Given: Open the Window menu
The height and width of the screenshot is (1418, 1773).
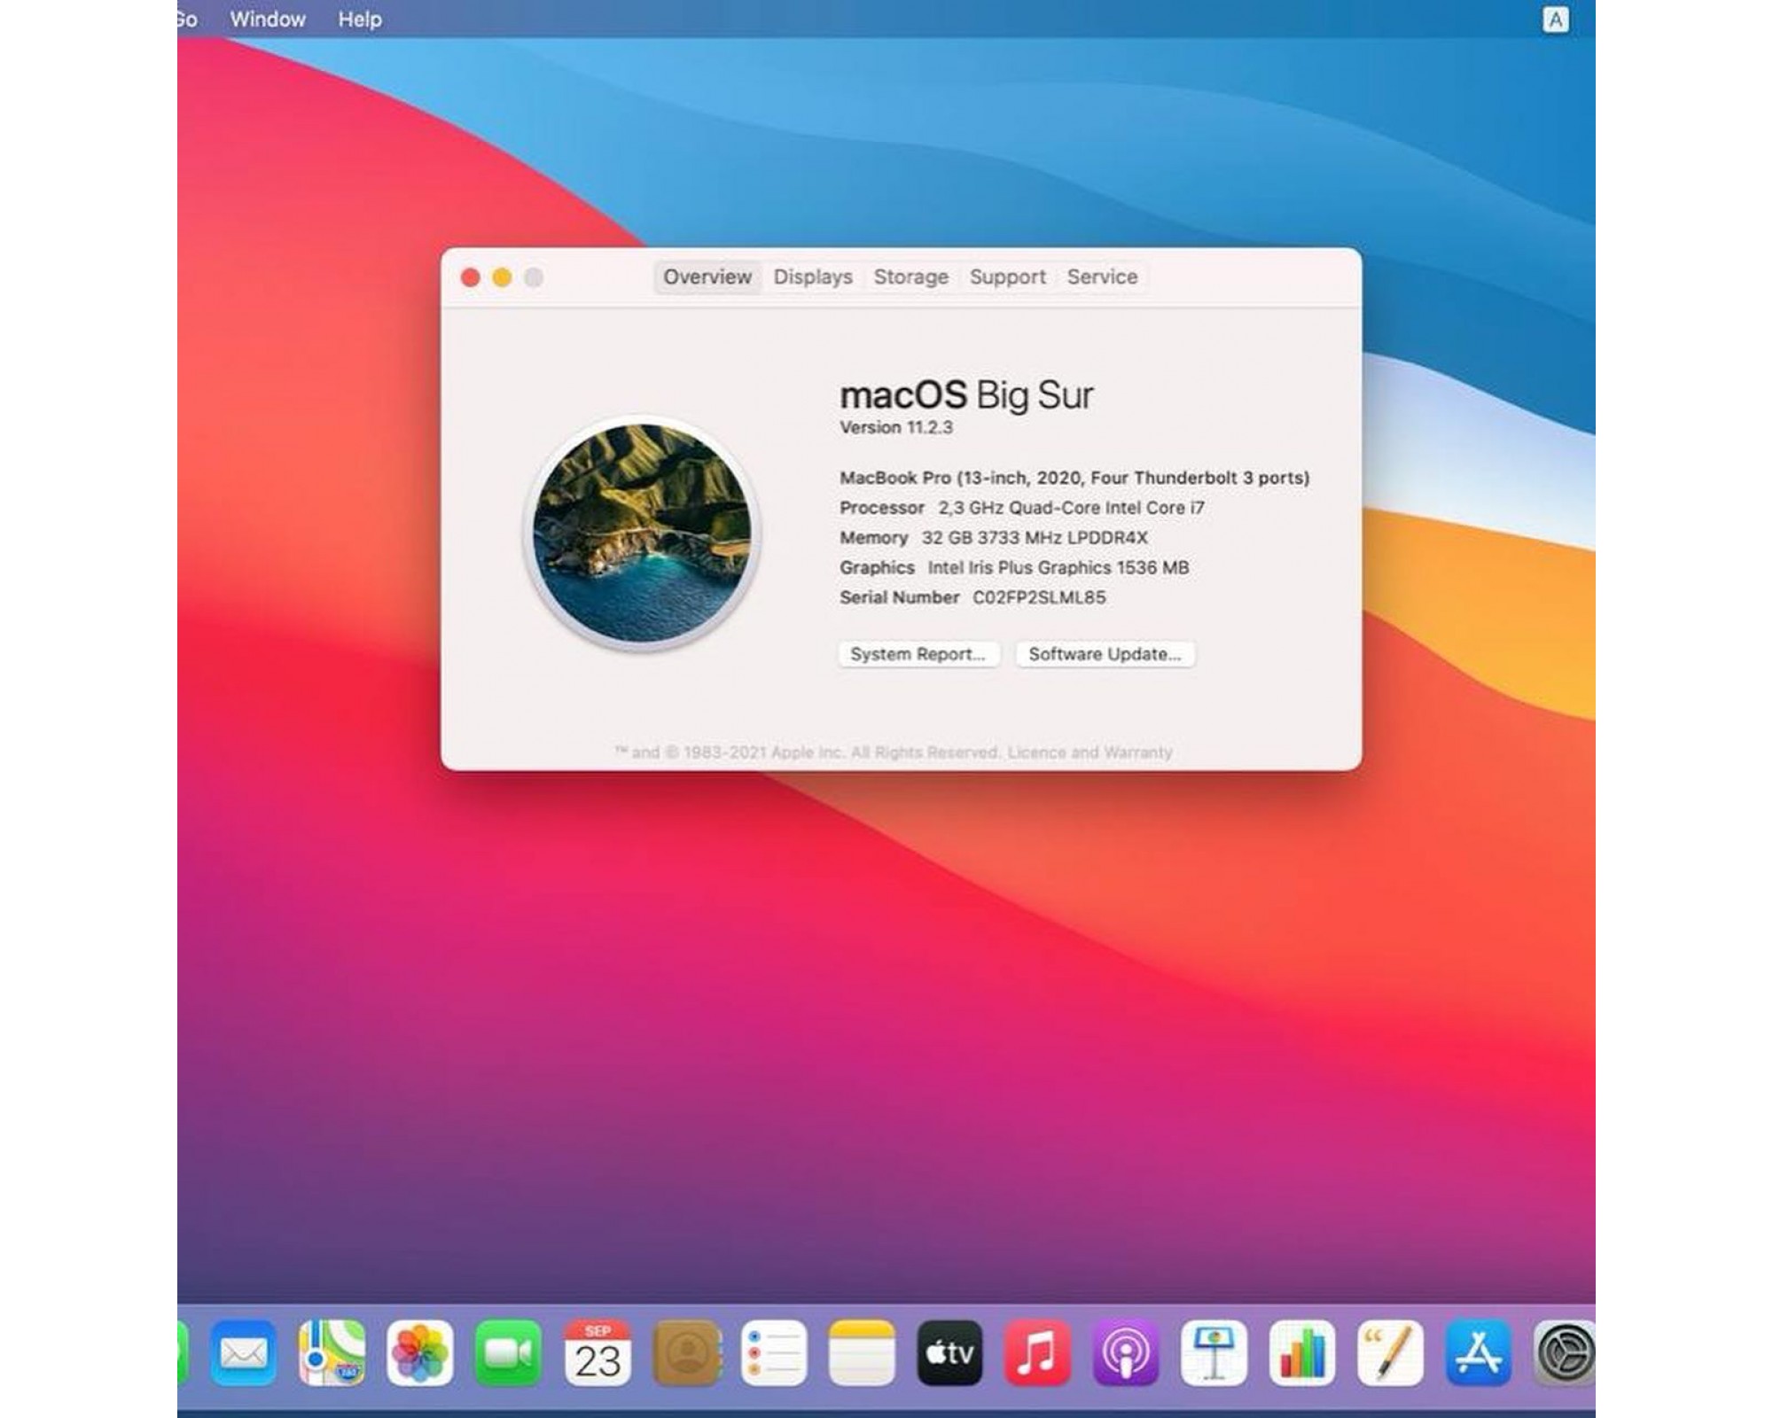Looking at the screenshot, I should tap(268, 19).
